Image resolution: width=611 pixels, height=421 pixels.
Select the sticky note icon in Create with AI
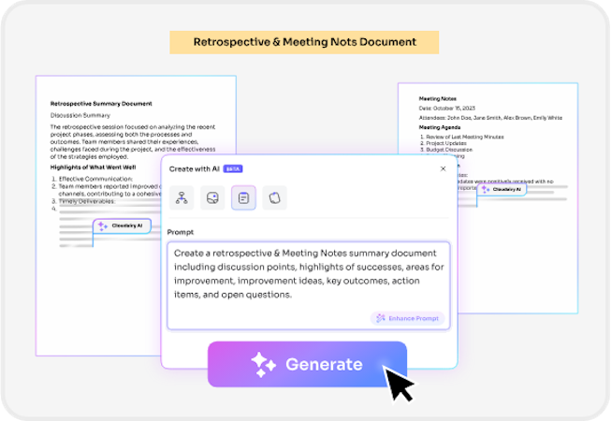click(212, 197)
